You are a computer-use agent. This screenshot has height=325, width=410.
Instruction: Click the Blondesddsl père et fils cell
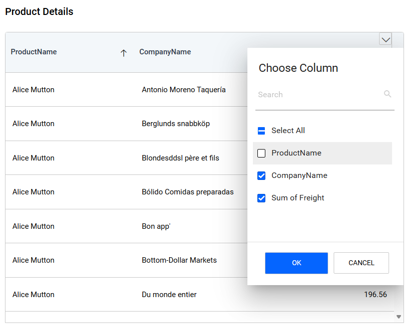point(180,158)
